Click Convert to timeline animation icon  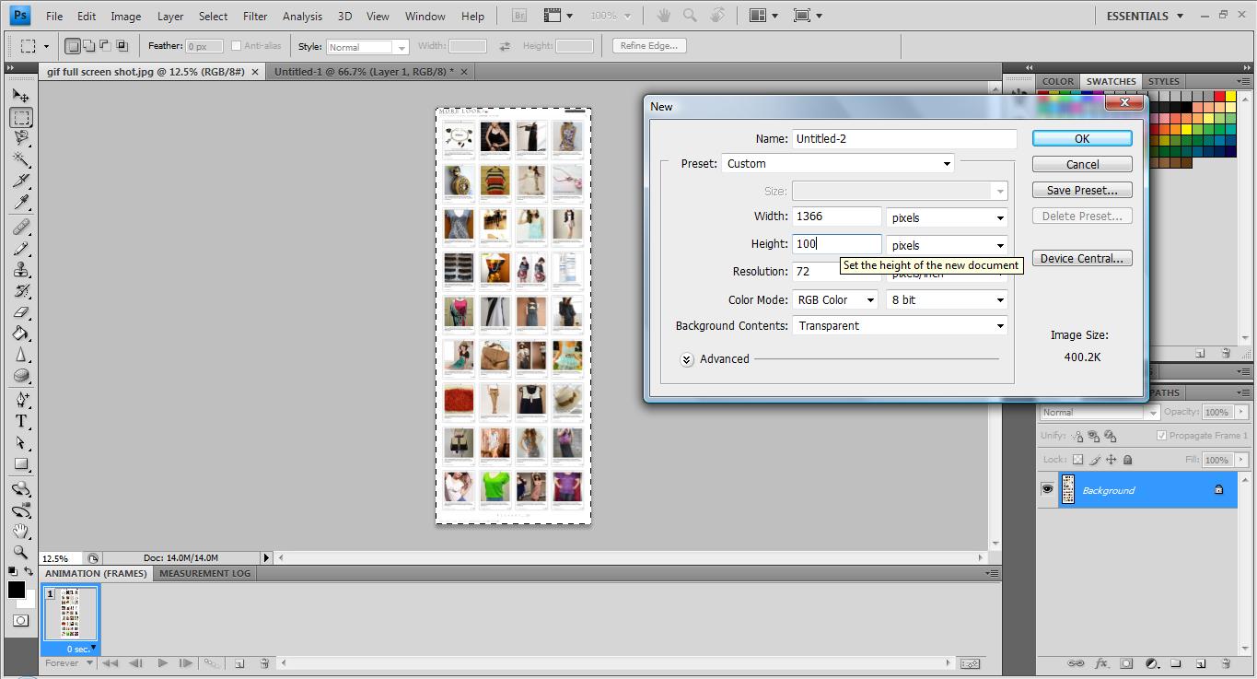pyautogui.click(x=969, y=663)
